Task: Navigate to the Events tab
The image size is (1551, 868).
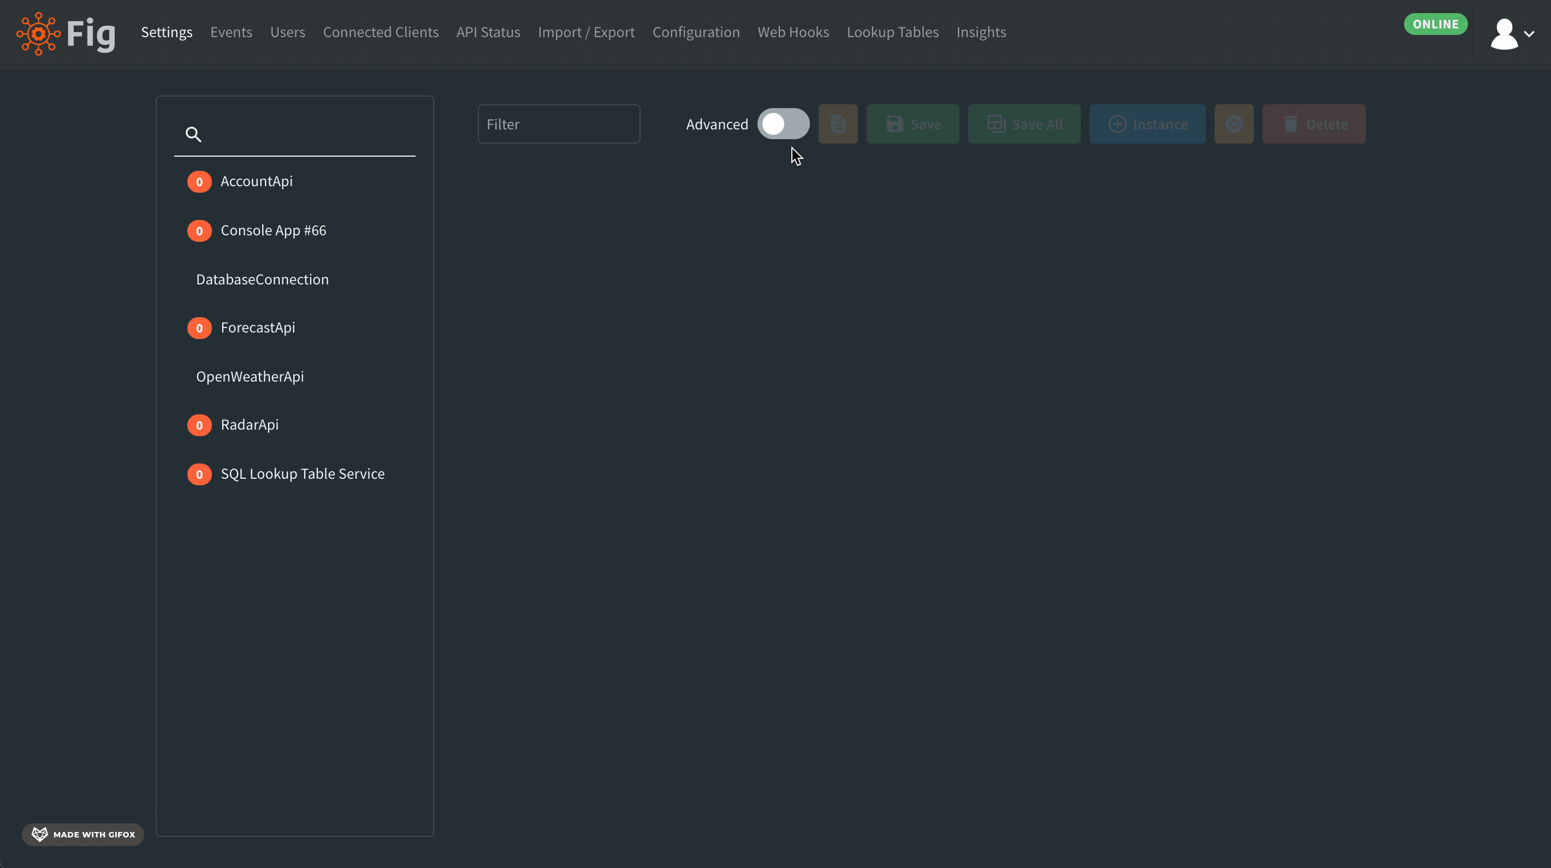Action: coord(231,32)
